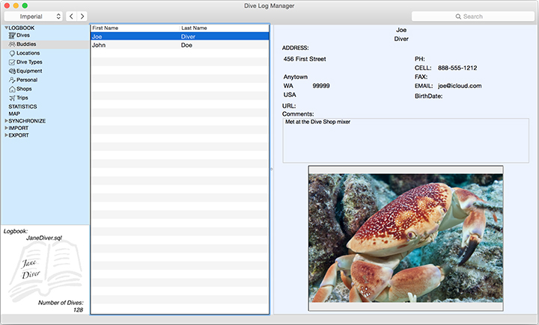
Task: Go back with the left arrow button
Action: (x=71, y=16)
